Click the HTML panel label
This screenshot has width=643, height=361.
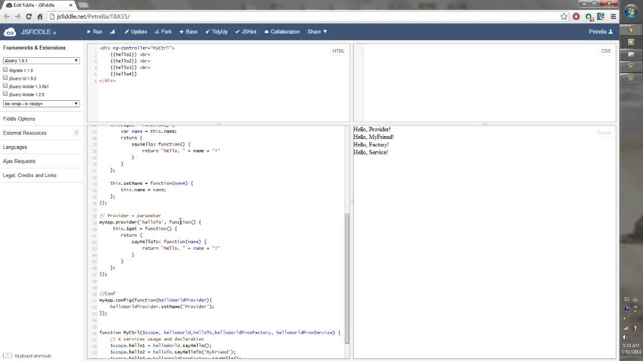tap(339, 51)
